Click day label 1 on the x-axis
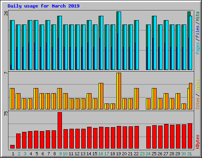The image size is (202, 158). pyautogui.click(x=13, y=154)
